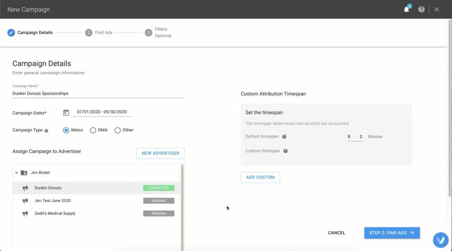The height and width of the screenshot is (251, 452).
Task: Show Campaign Type help tooltip
Action: [x=47, y=130]
